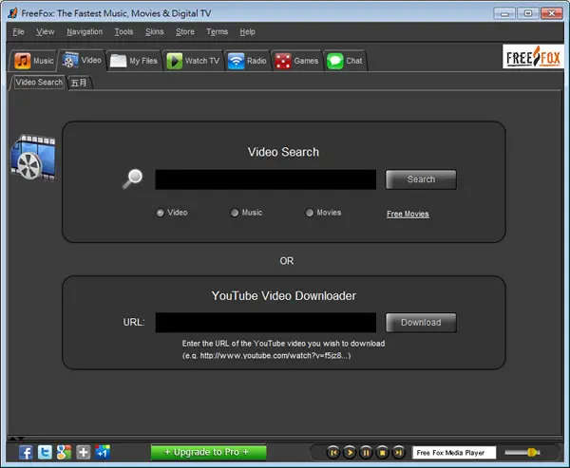Click the FreeFox logo
The height and width of the screenshot is (468, 570).
pyautogui.click(x=533, y=57)
